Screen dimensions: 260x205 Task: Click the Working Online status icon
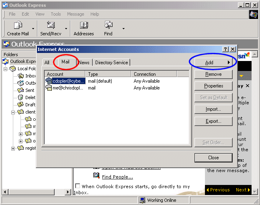tap(142, 200)
